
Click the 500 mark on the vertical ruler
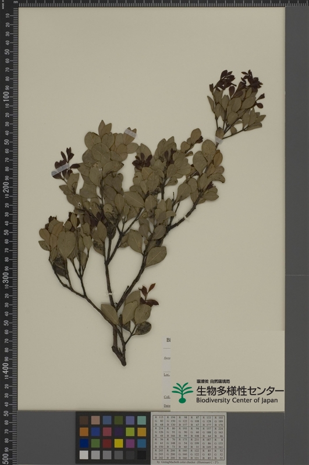[x=6, y=459]
